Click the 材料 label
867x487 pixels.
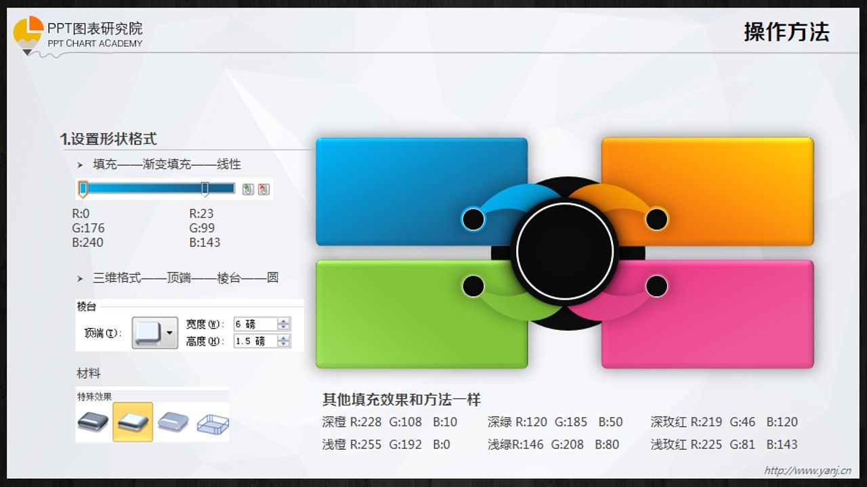coord(89,373)
